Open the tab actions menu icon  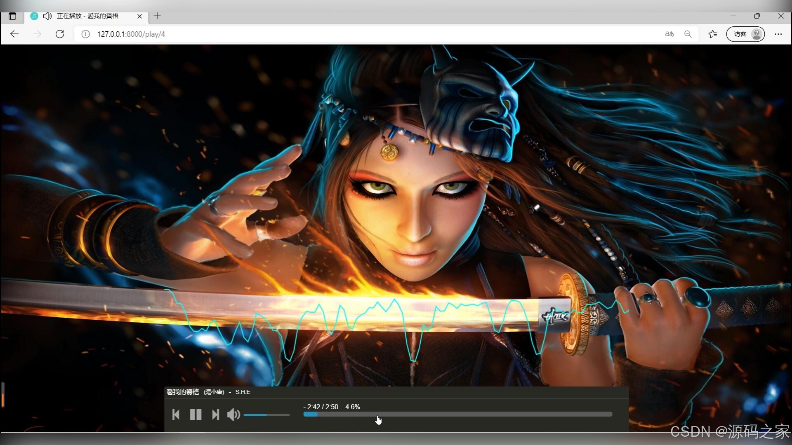point(12,16)
